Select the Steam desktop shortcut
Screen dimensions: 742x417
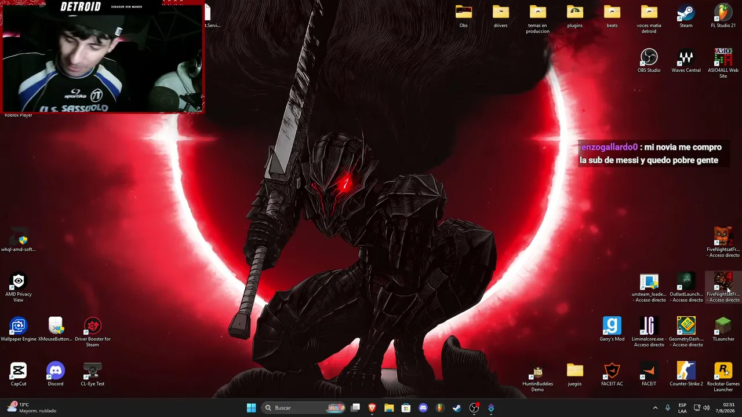coord(686,16)
